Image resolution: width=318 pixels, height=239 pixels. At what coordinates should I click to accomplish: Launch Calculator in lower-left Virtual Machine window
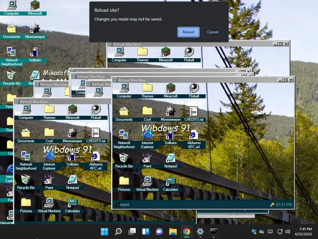click(x=72, y=205)
